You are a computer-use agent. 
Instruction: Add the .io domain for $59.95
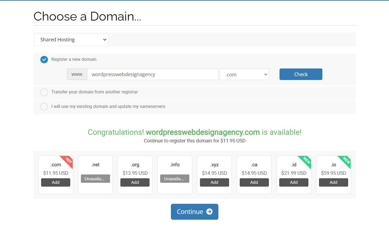pyautogui.click(x=334, y=182)
